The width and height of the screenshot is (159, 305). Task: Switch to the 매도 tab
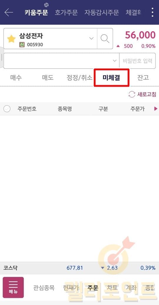48,78
